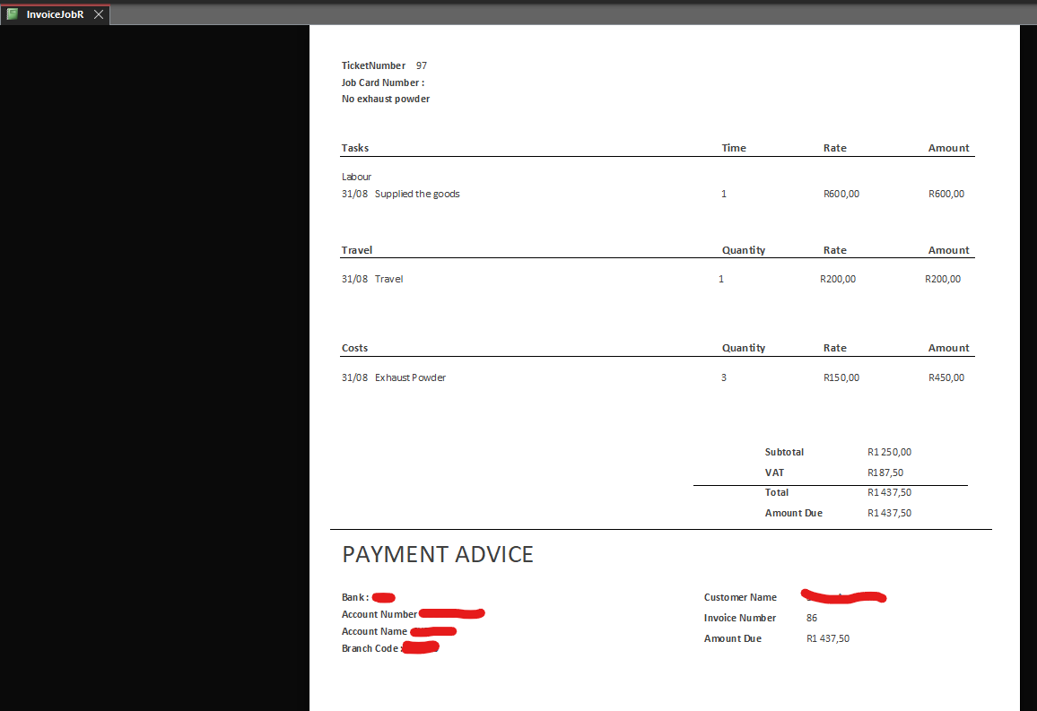
Task: Click the Rate header in the Tasks section
Action: 834,148
